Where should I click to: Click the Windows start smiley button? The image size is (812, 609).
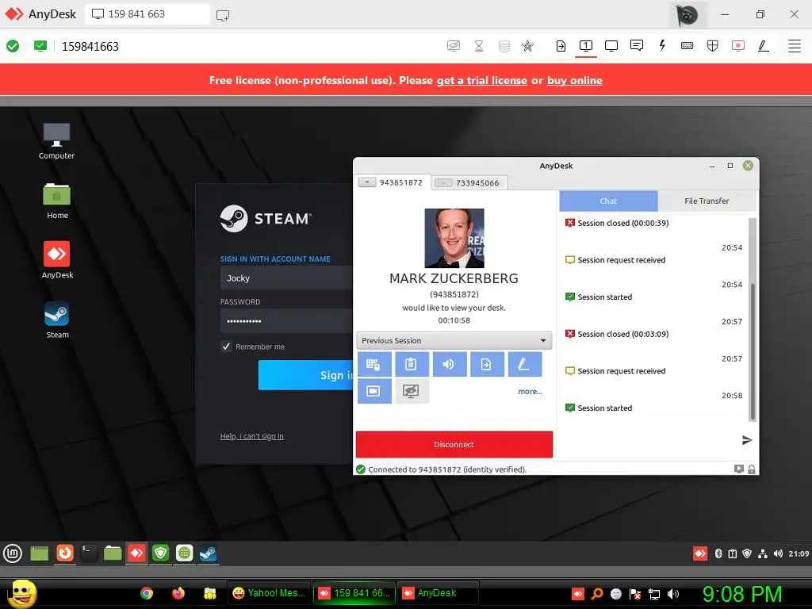(21, 594)
